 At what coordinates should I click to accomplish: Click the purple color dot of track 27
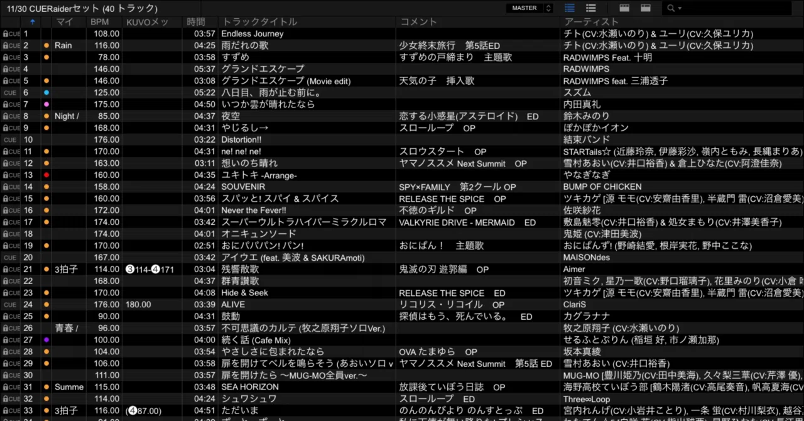coord(46,340)
